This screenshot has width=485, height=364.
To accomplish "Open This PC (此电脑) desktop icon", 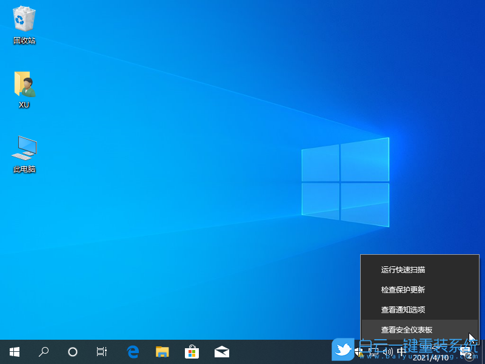I will point(23,149).
